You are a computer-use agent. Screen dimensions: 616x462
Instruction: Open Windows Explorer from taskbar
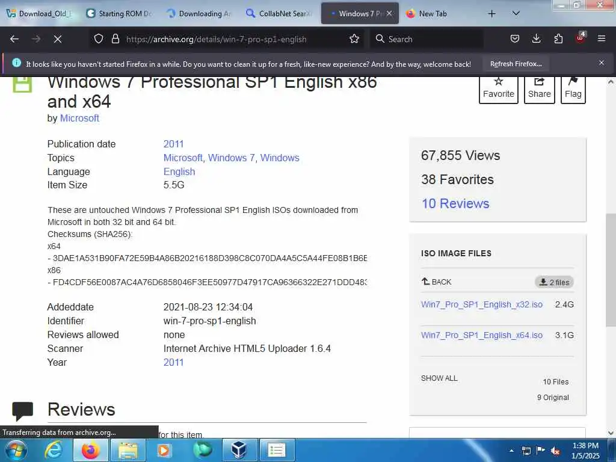[x=128, y=450]
